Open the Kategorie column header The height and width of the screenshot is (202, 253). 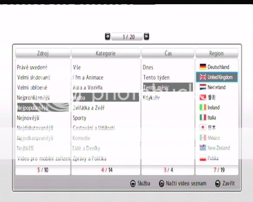tap(105, 53)
